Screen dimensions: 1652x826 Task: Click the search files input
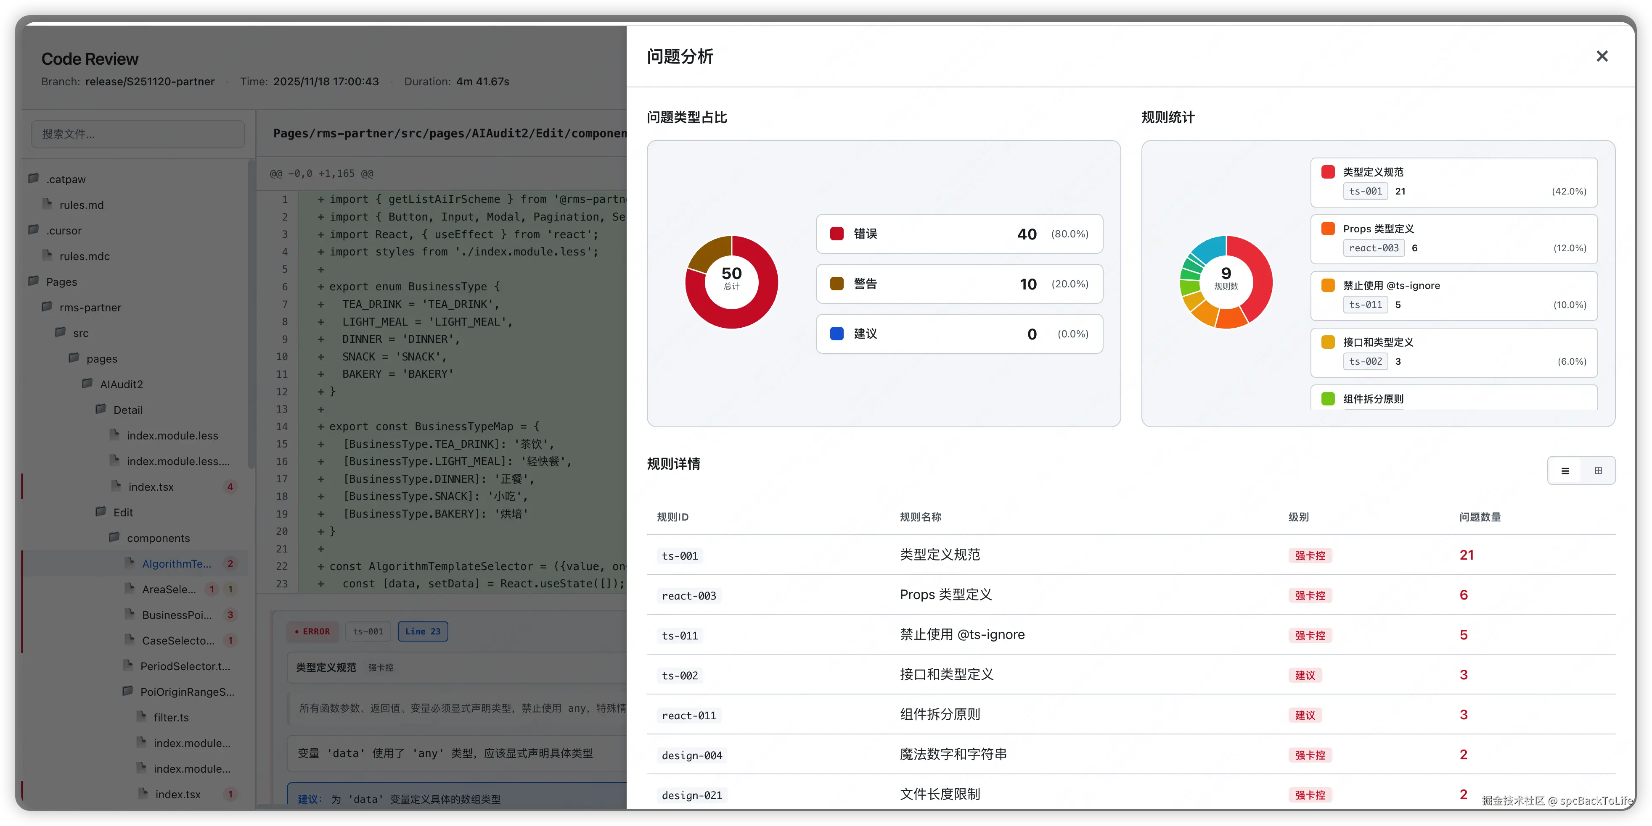click(137, 134)
